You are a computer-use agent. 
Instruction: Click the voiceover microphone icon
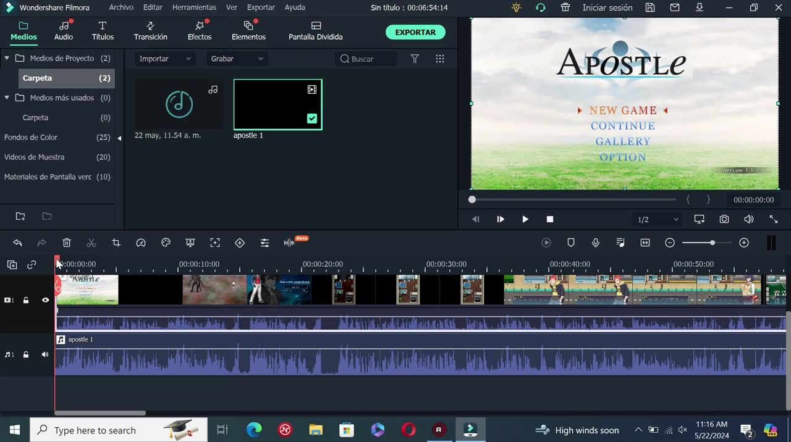pos(596,243)
